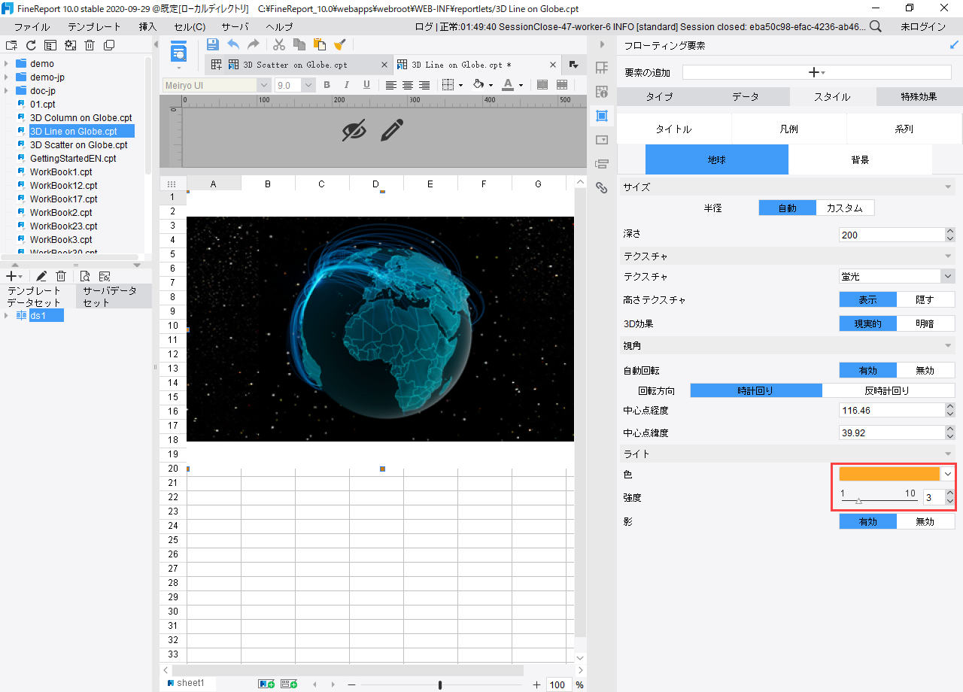Image resolution: width=963 pixels, height=692 pixels.
Task: Select 明暗 for 3D effect
Action: tap(925, 323)
